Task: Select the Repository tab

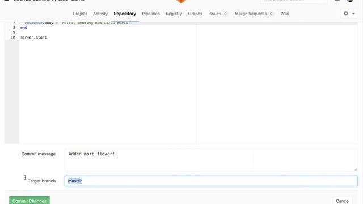Action: point(125,14)
